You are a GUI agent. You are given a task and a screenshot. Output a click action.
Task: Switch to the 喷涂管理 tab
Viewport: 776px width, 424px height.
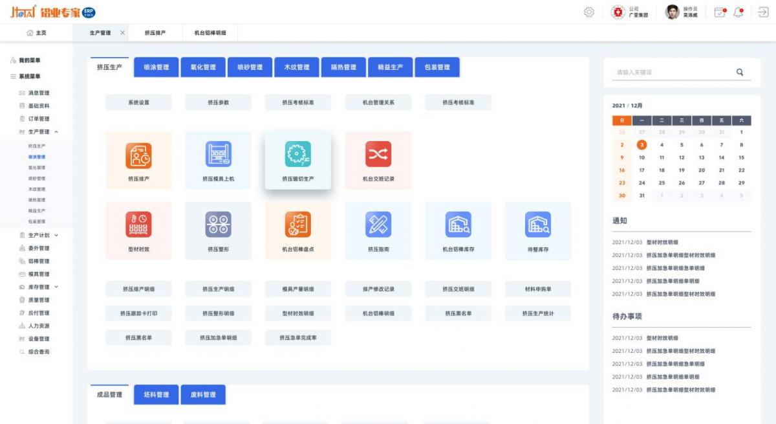pyautogui.click(x=156, y=67)
